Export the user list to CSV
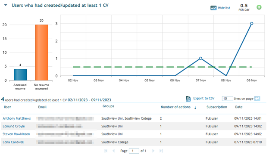Image resolution: width=269 pixels, height=155 pixels. (204, 98)
